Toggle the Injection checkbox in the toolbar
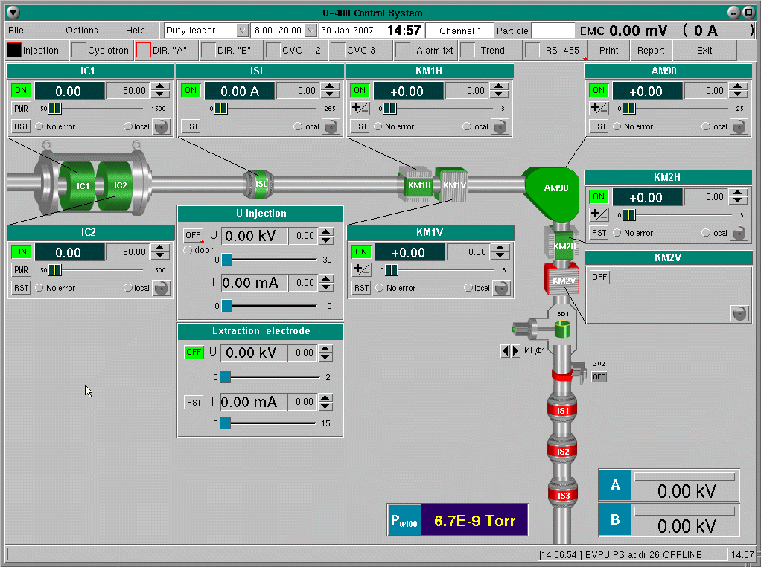The image size is (761, 567). (14, 51)
